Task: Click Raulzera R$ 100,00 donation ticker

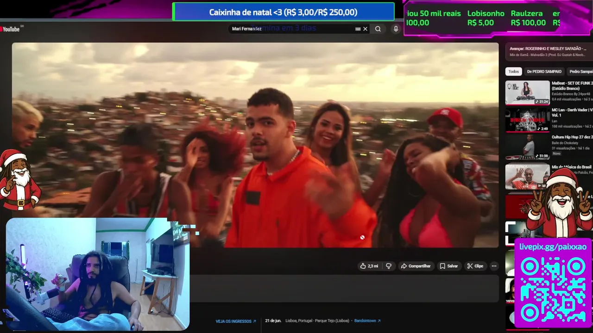Action: point(528,18)
